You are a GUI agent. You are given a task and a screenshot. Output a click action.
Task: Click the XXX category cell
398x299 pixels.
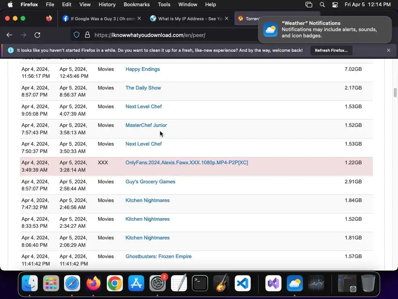pyautogui.click(x=103, y=162)
